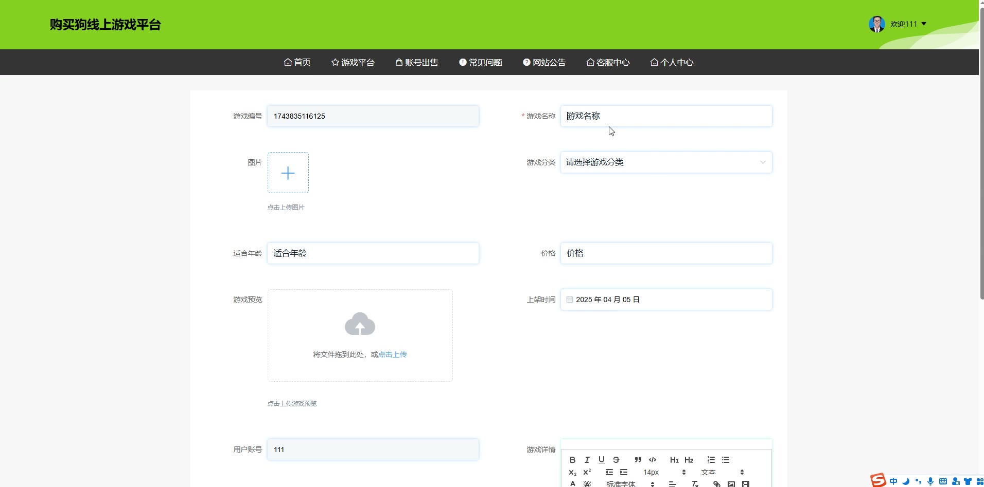Open the 游戏分类 category dropdown

[666, 162]
